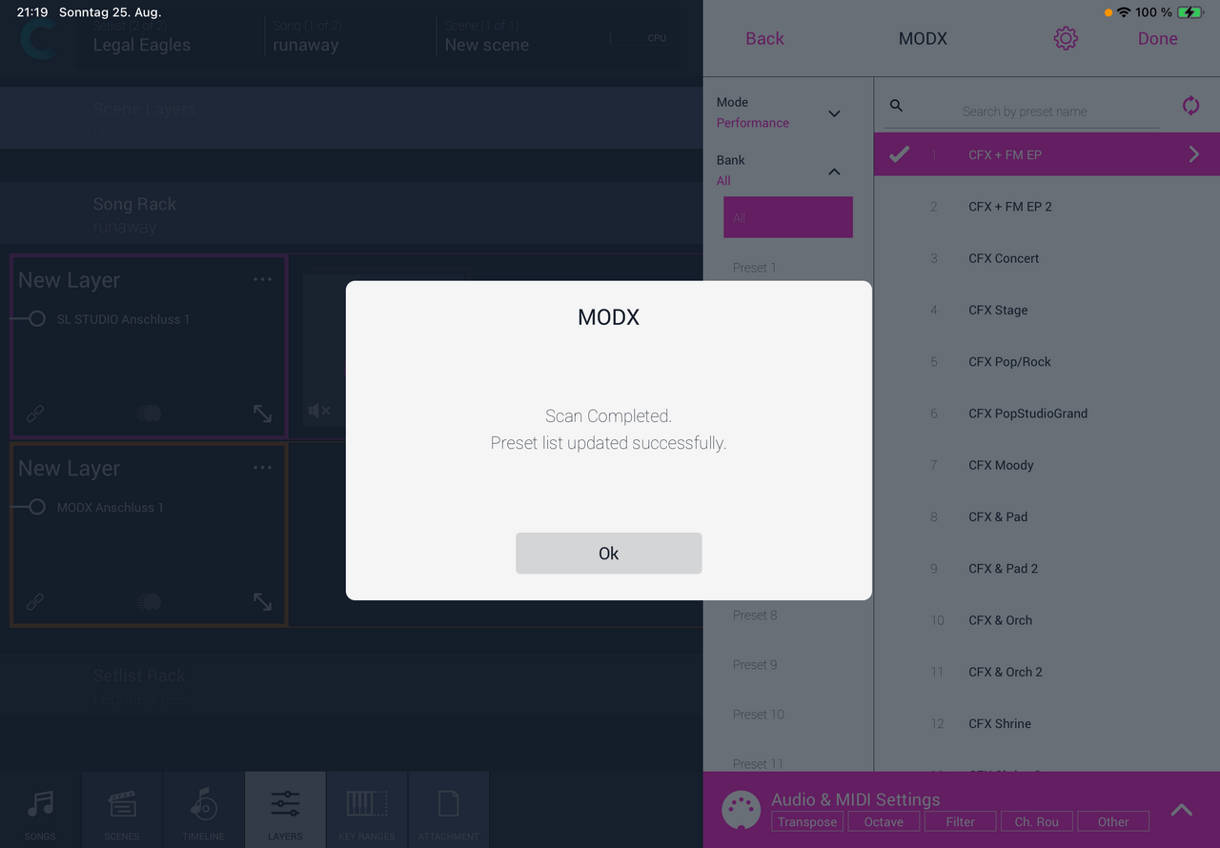1220x848 pixels.
Task: Open the SL STUDIO layer options menu
Action: point(262,279)
